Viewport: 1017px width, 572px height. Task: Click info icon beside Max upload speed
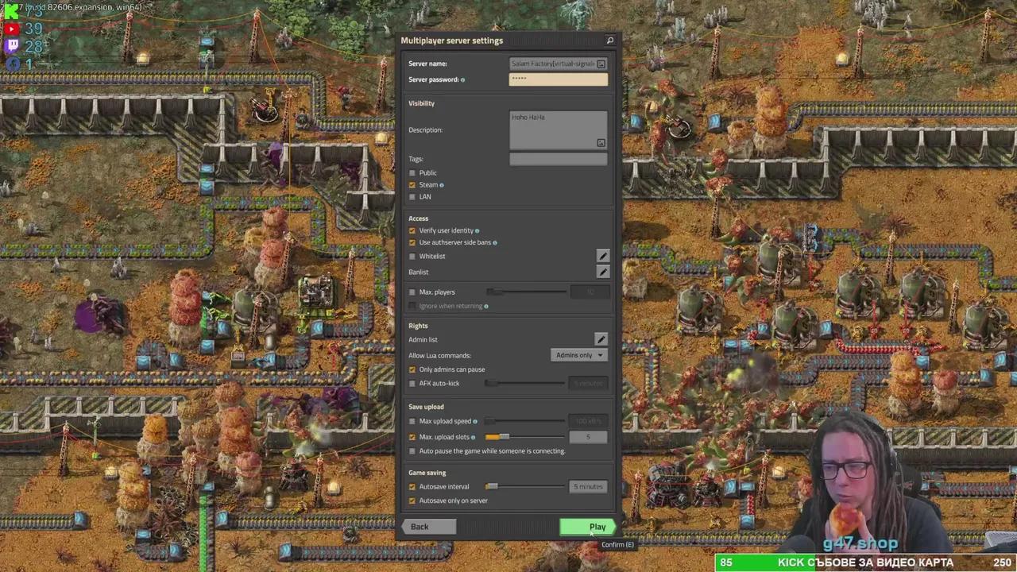(x=475, y=422)
